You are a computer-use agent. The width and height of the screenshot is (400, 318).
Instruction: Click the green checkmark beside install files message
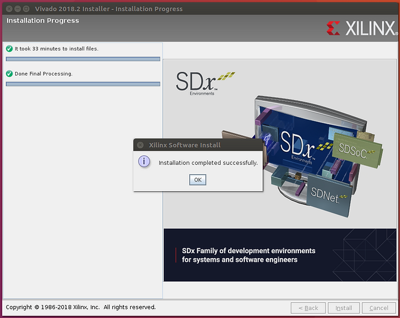pyautogui.click(x=9, y=49)
